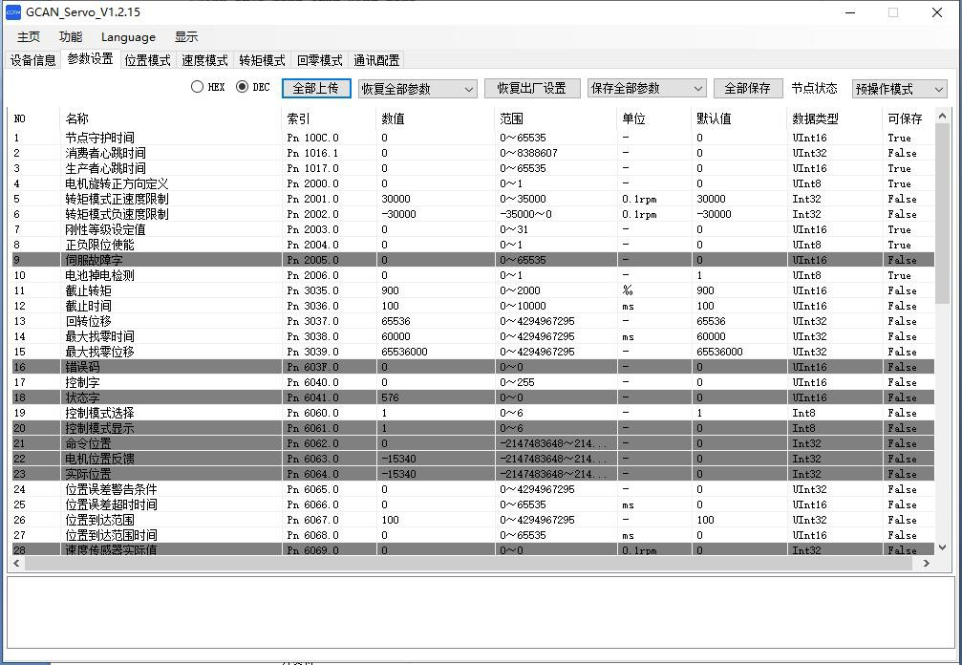Open the Language menu

coord(128,37)
